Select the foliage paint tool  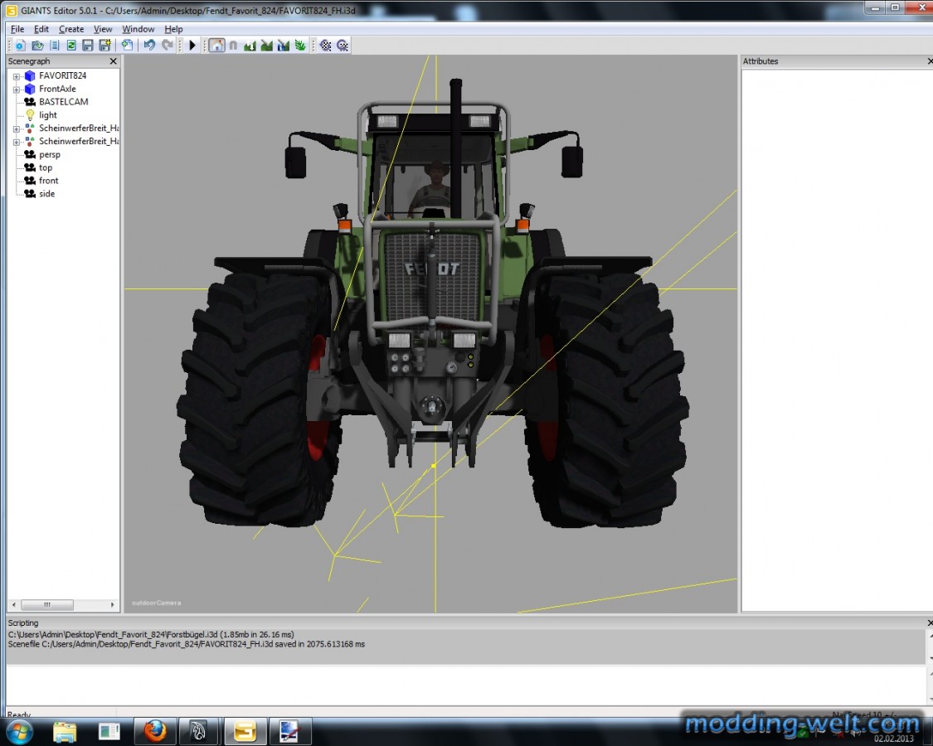pyautogui.click(x=300, y=46)
